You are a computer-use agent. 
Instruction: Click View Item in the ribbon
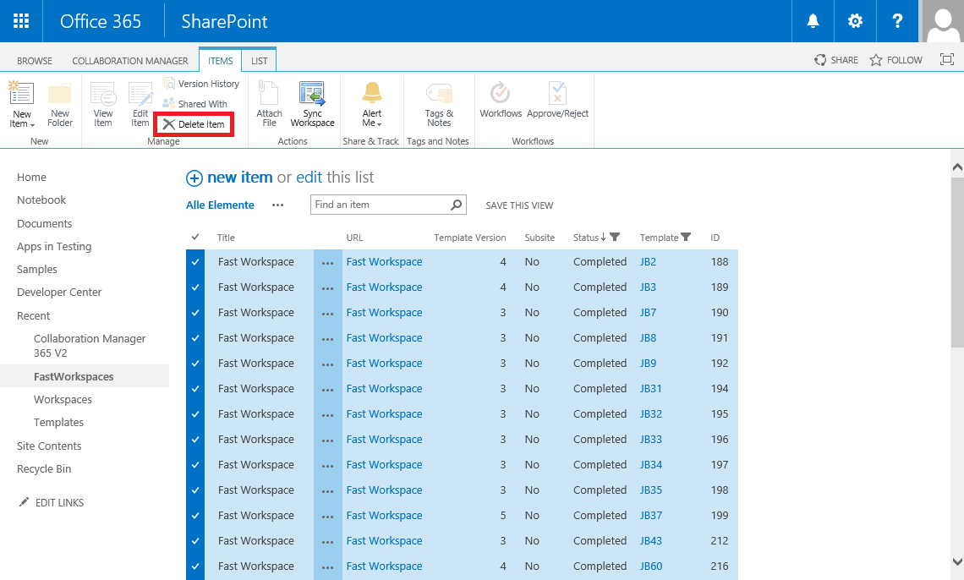(102, 105)
